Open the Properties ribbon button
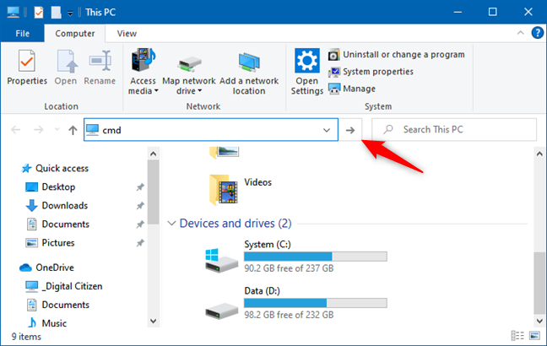 coord(27,68)
